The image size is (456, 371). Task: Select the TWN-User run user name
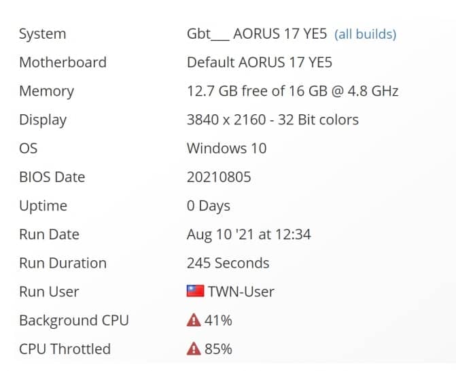tap(241, 291)
